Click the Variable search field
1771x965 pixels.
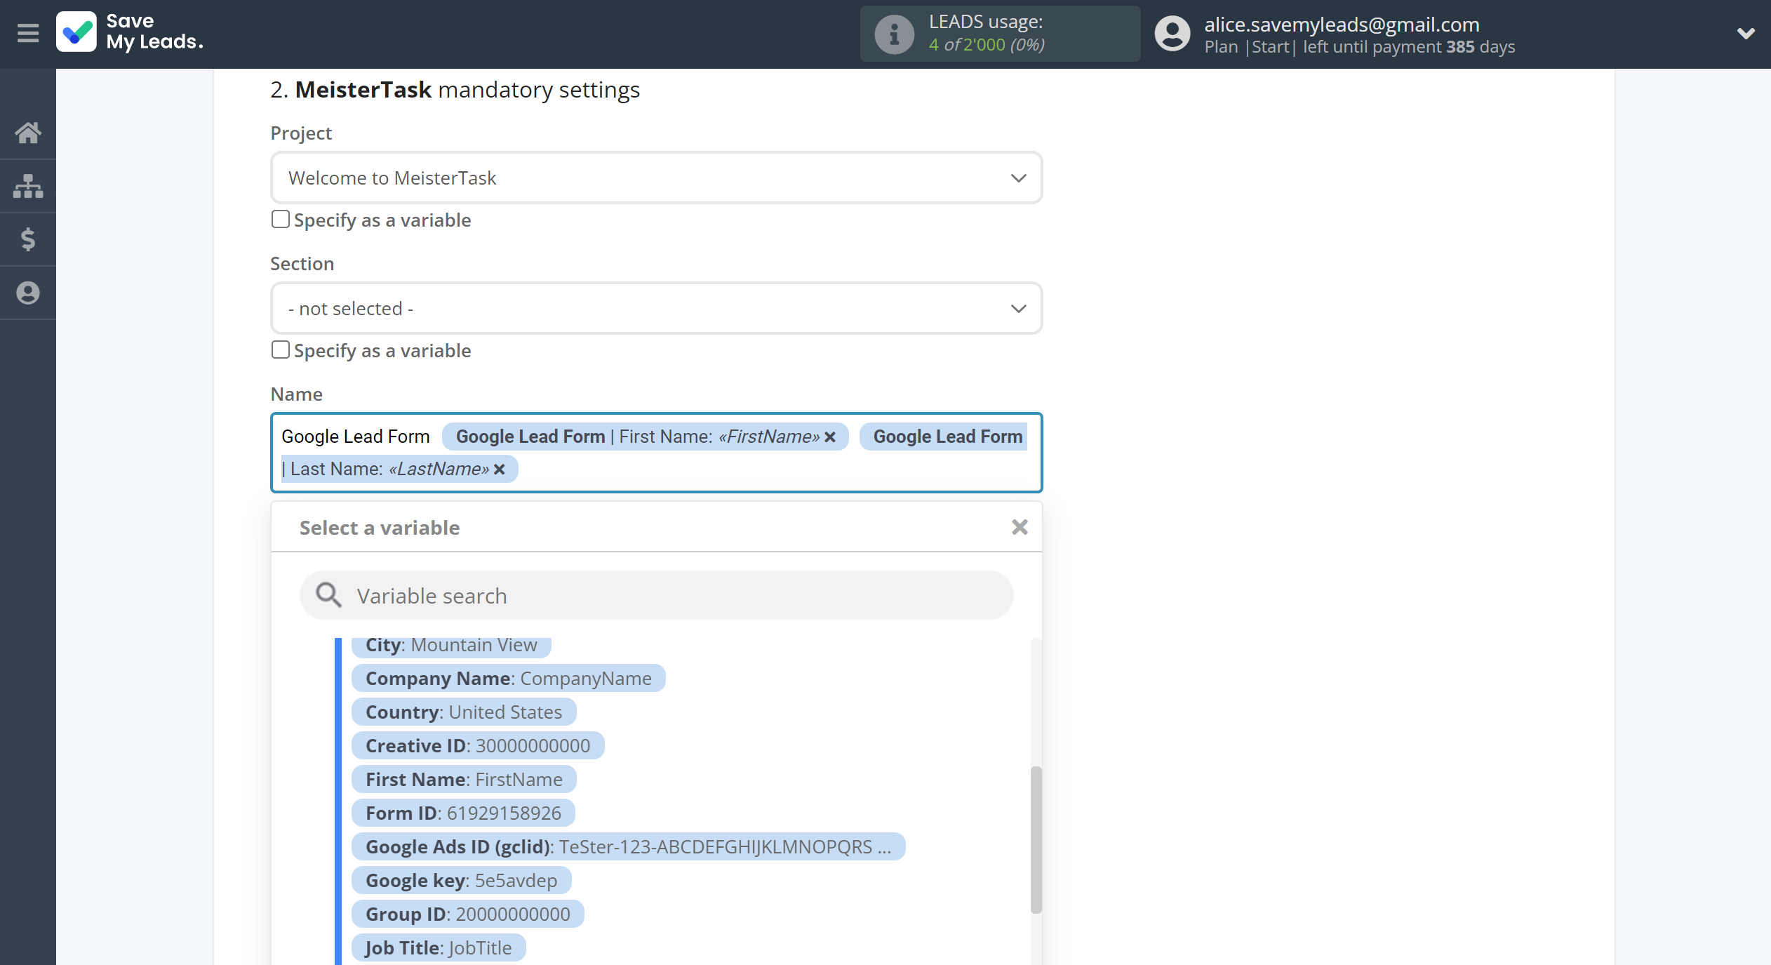[x=656, y=595]
